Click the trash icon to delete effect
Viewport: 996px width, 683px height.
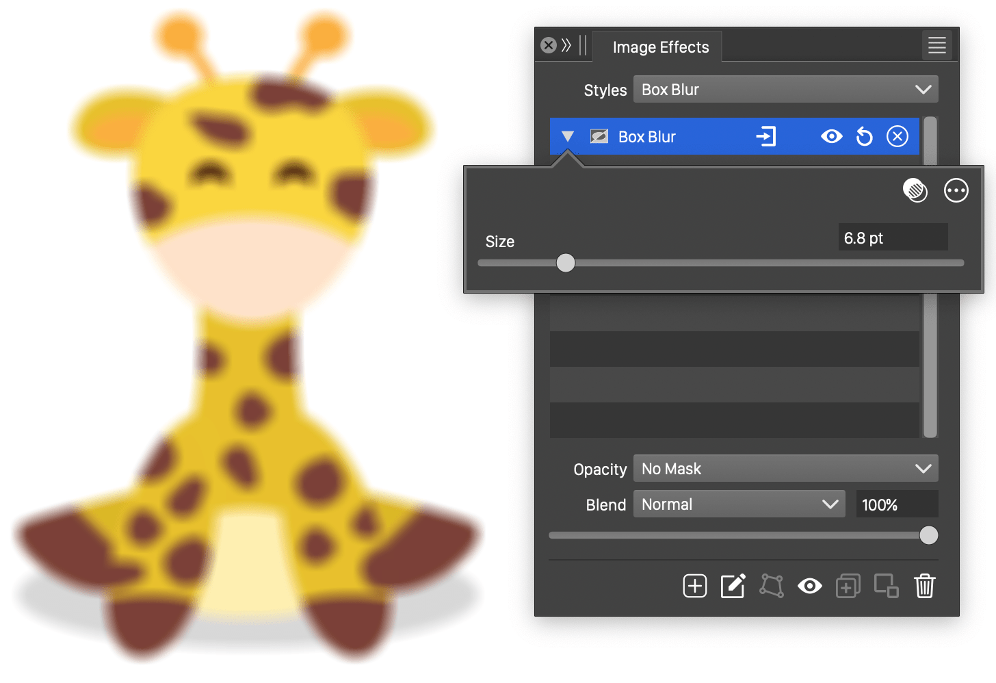[x=926, y=586]
